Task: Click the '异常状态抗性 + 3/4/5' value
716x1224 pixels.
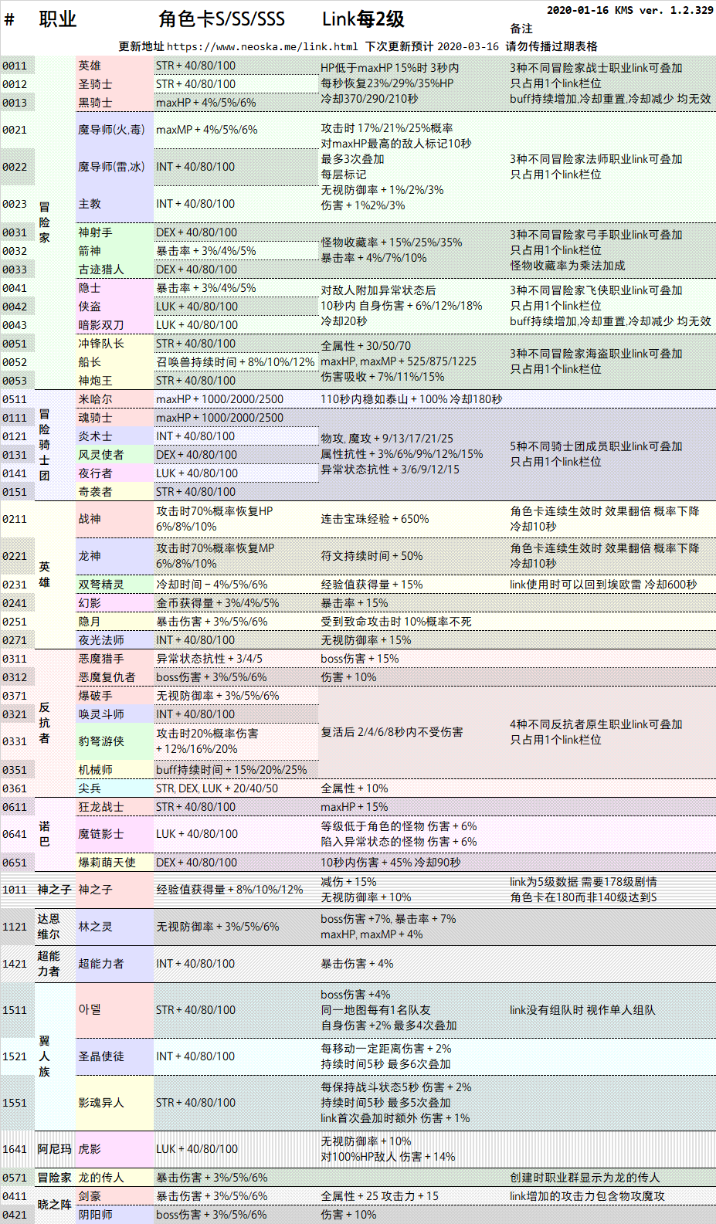Action: 209,659
